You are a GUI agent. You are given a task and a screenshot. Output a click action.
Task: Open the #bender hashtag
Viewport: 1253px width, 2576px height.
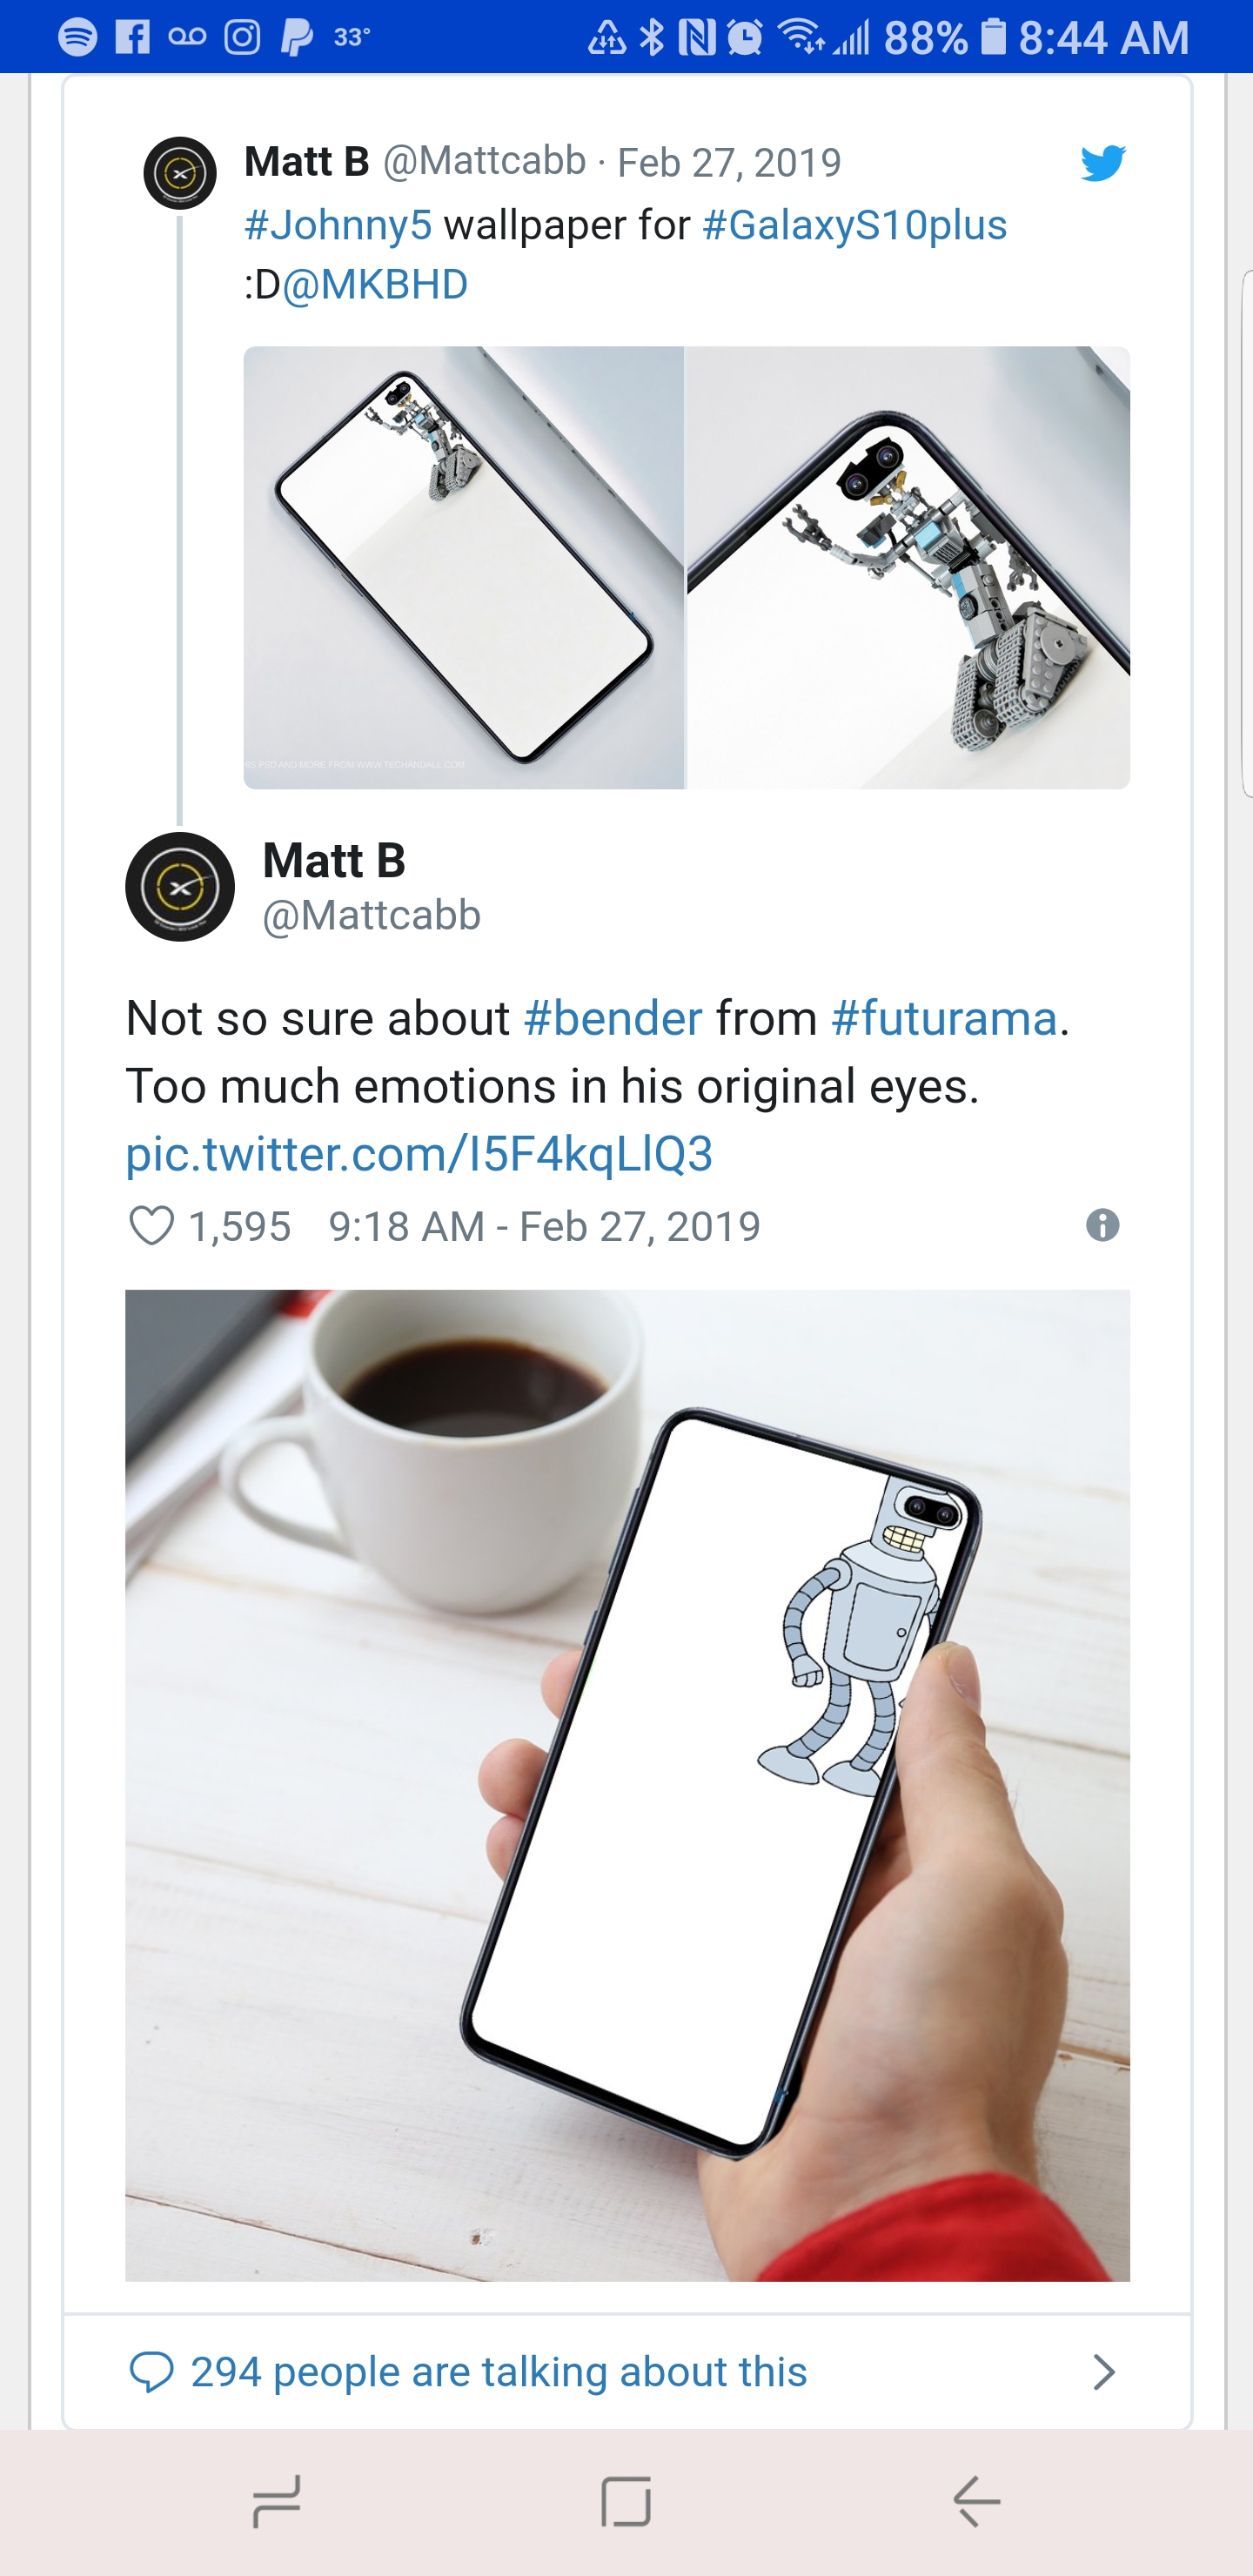(x=613, y=1018)
